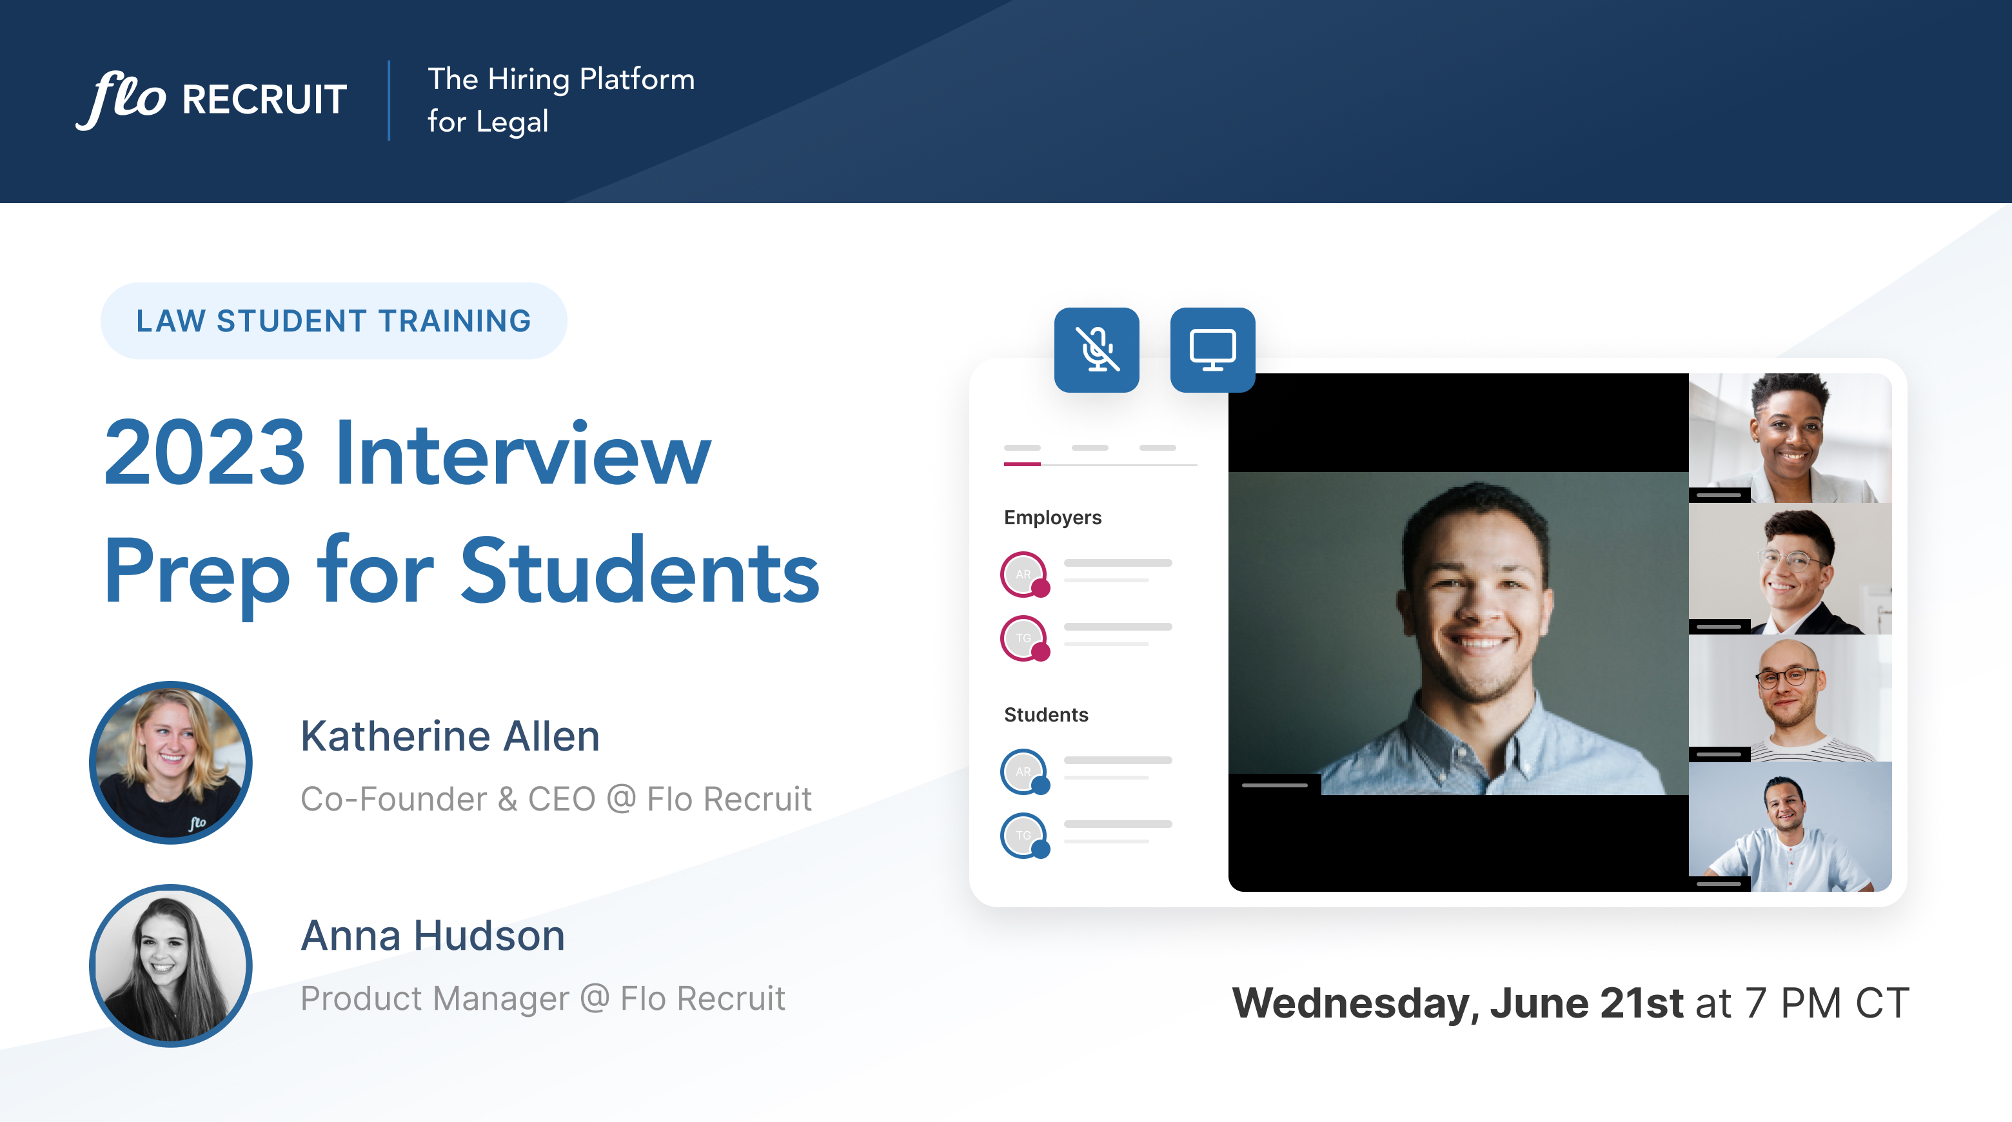Select second participant thumbnail with glasses and suit
Image resolution: width=2012 pixels, height=1122 pixels.
click(x=1790, y=569)
